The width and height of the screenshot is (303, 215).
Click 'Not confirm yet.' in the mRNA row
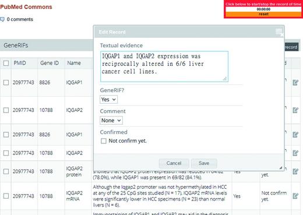coord(274,196)
